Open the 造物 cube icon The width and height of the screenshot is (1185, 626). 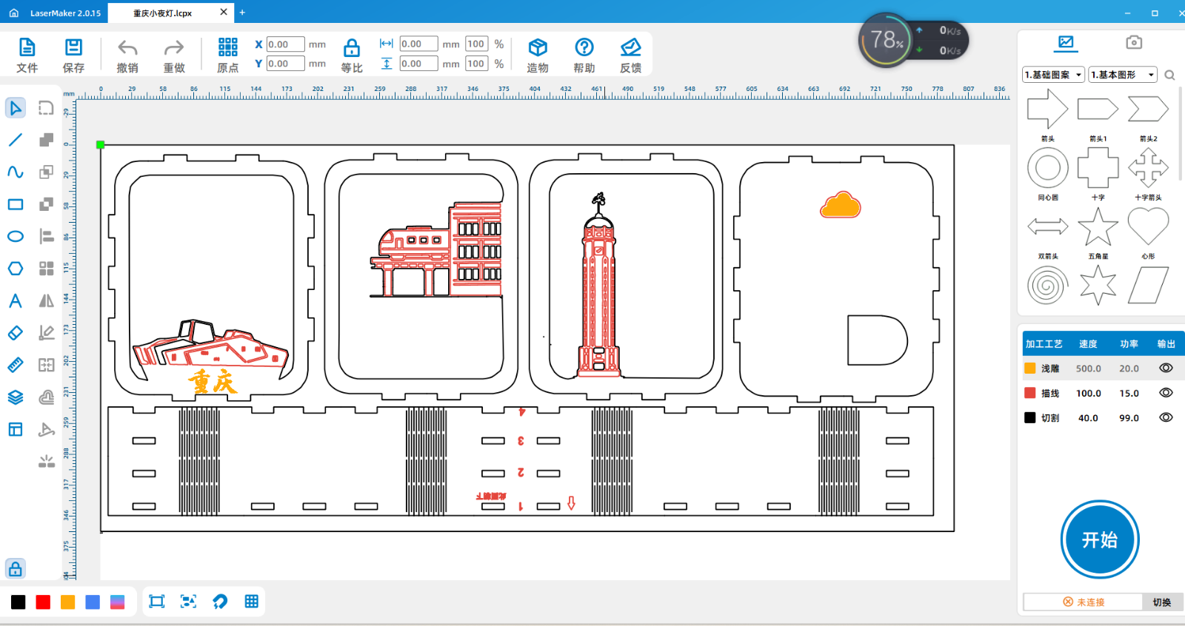point(538,48)
